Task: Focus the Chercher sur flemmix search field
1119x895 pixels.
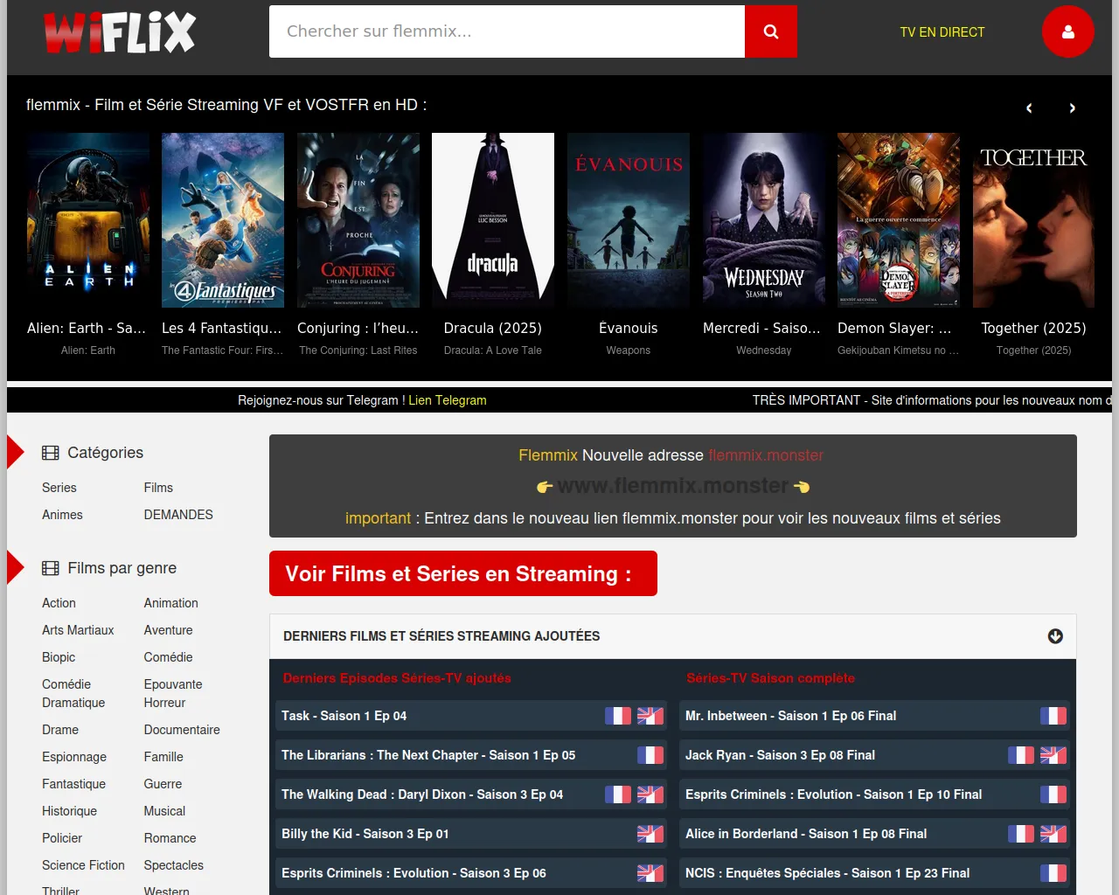Action: click(507, 31)
